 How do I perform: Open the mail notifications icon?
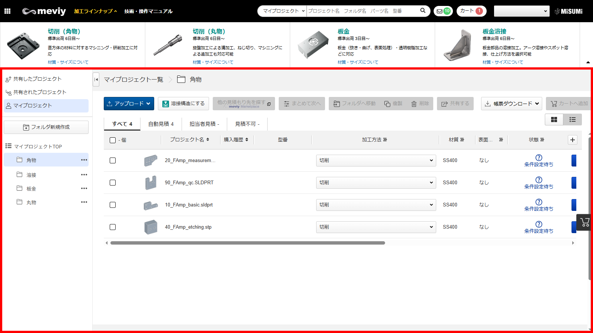443,11
